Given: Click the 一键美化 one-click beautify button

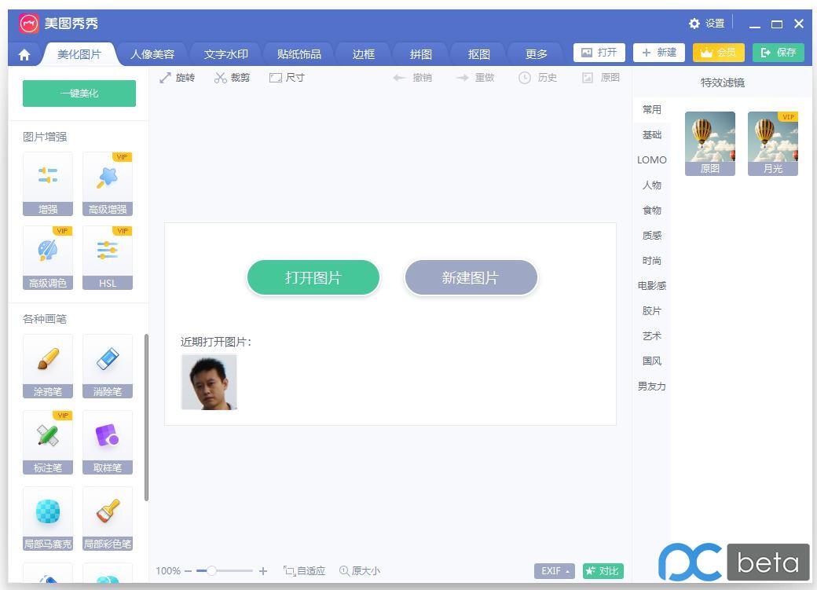Looking at the screenshot, I should point(79,93).
